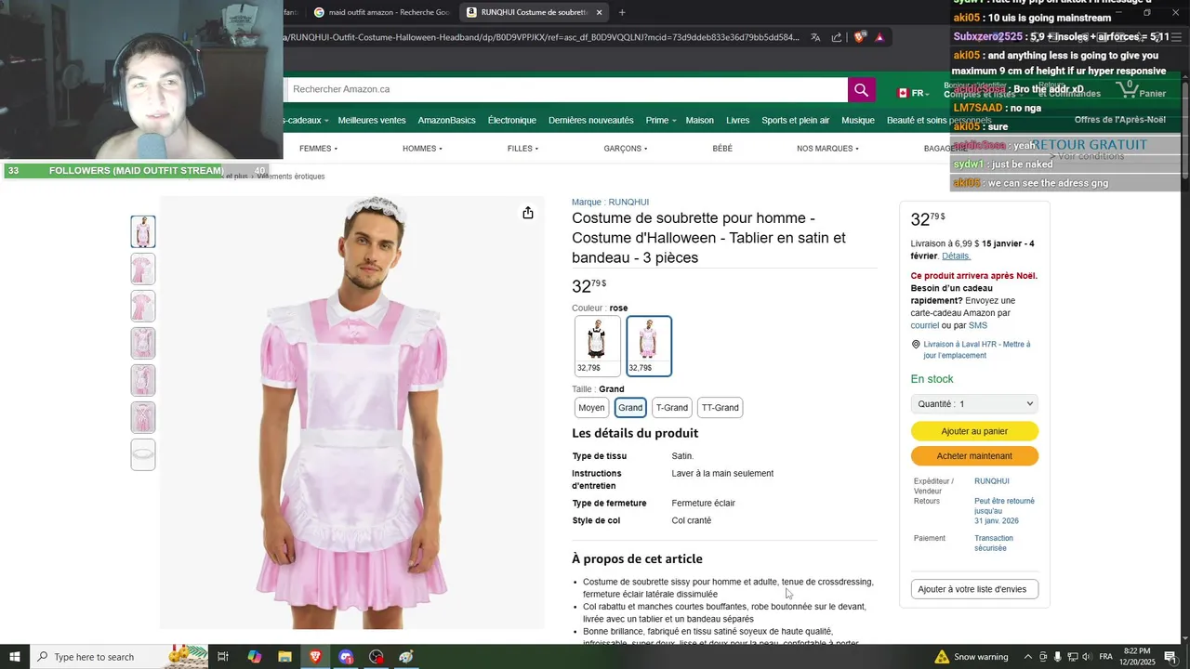Viewport: 1190px width, 669px height.
Task: Select the black costume color swatch
Action: coord(597,346)
